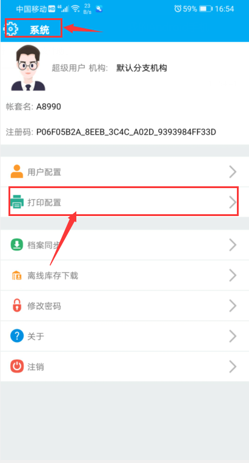Screen dimensions: 249x463
Task: Open the 打印配置 menu item
Action: pos(124,202)
